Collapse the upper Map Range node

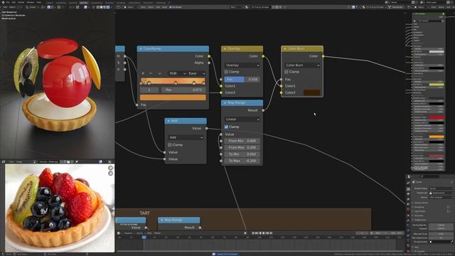(x=225, y=102)
